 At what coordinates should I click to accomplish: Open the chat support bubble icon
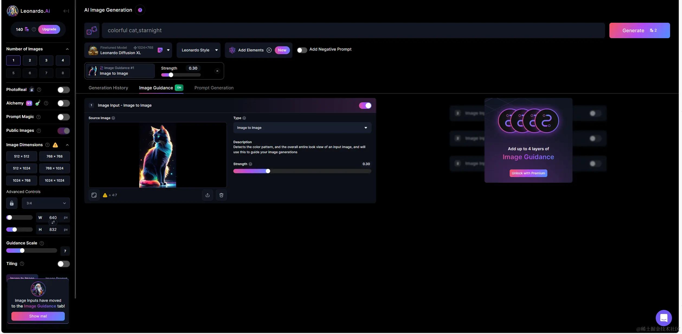pos(664,318)
